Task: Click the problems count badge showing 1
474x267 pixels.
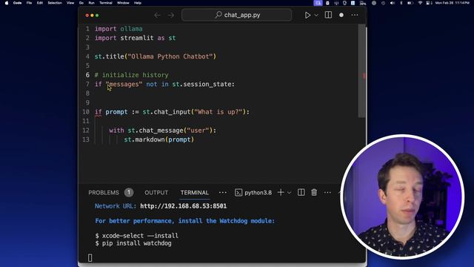Action: click(129, 193)
